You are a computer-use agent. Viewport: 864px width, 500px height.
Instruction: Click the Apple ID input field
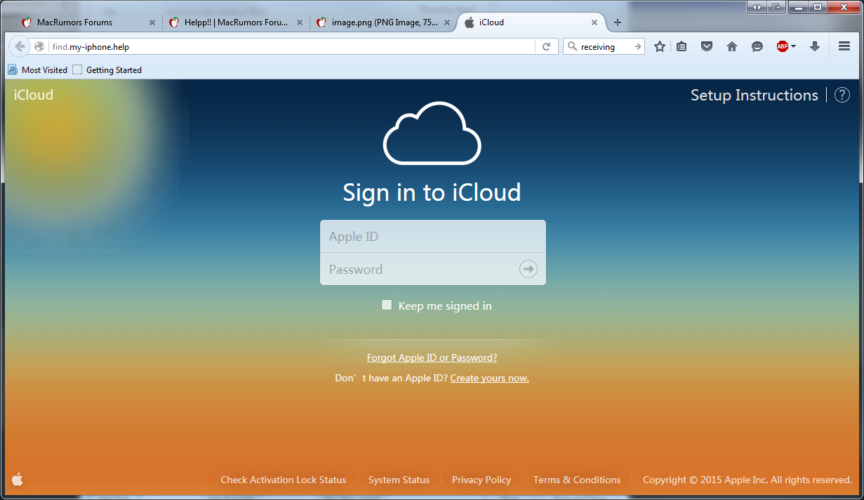click(x=433, y=237)
